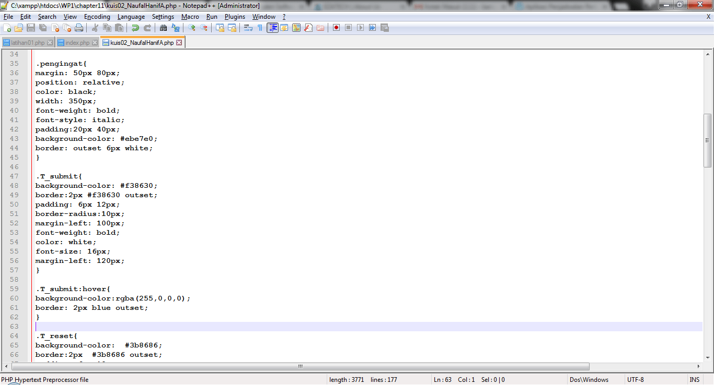Undo the last edit with the green arrow

coord(135,28)
